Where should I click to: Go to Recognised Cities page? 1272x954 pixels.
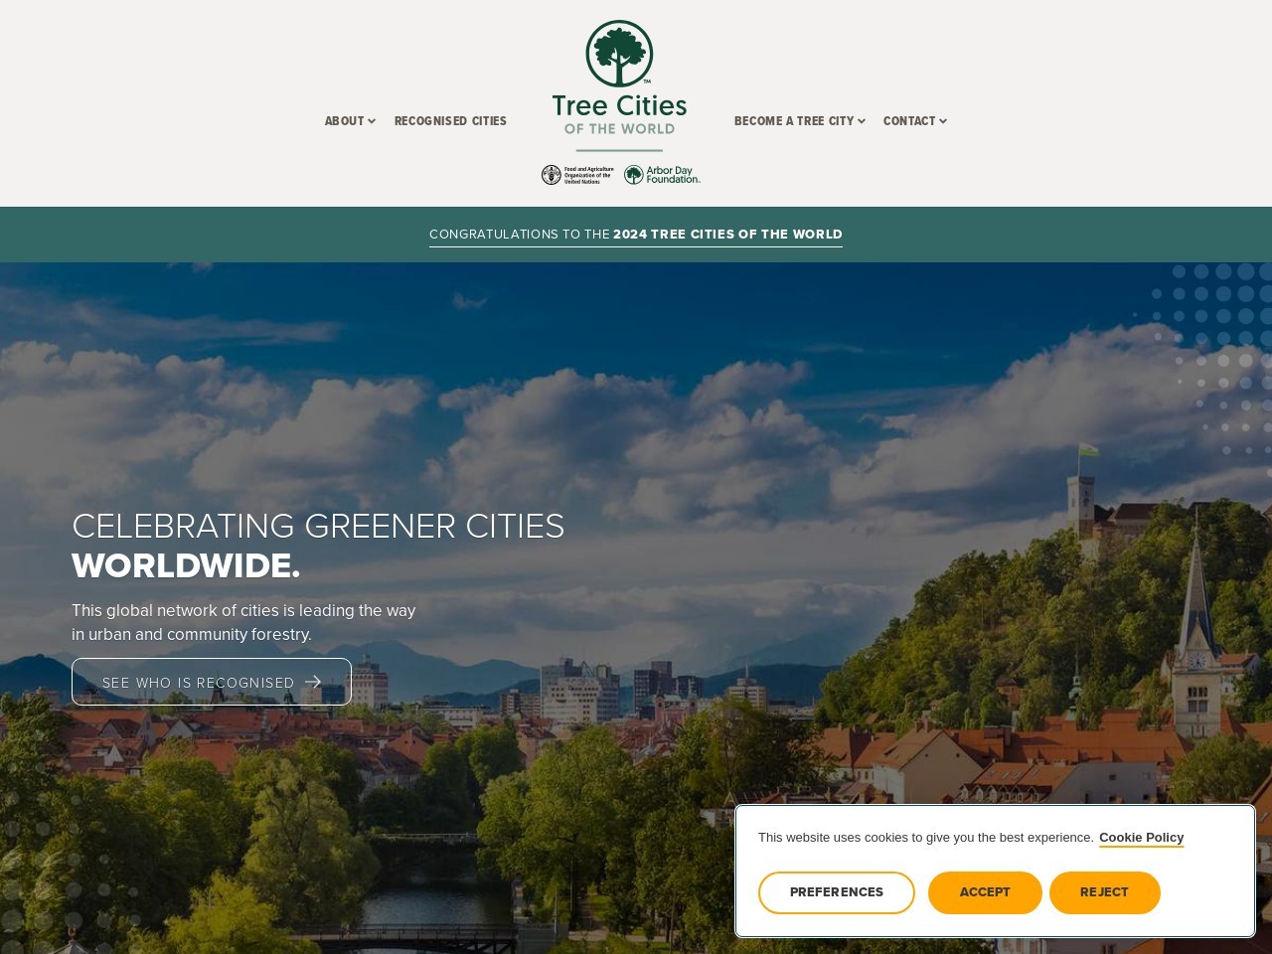[x=450, y=121]
